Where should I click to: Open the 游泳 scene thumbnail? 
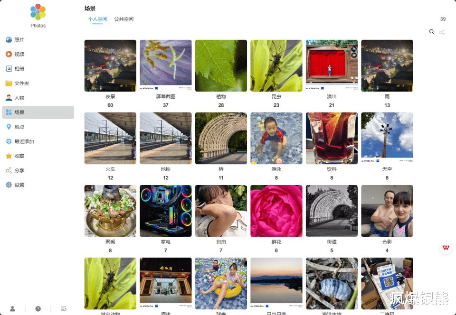pos(276,138)
